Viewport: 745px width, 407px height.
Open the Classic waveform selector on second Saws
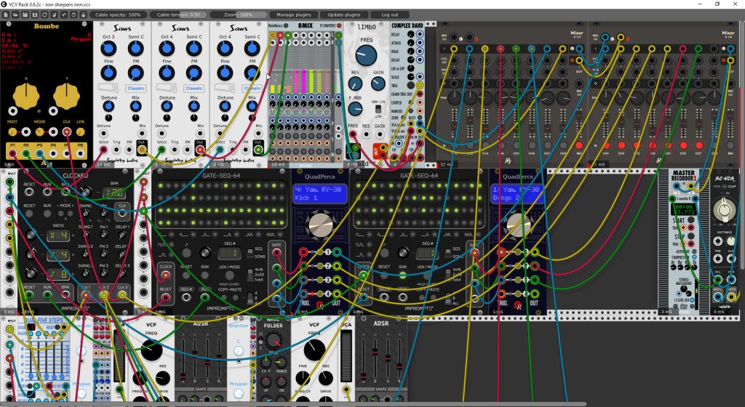point(194,88)
